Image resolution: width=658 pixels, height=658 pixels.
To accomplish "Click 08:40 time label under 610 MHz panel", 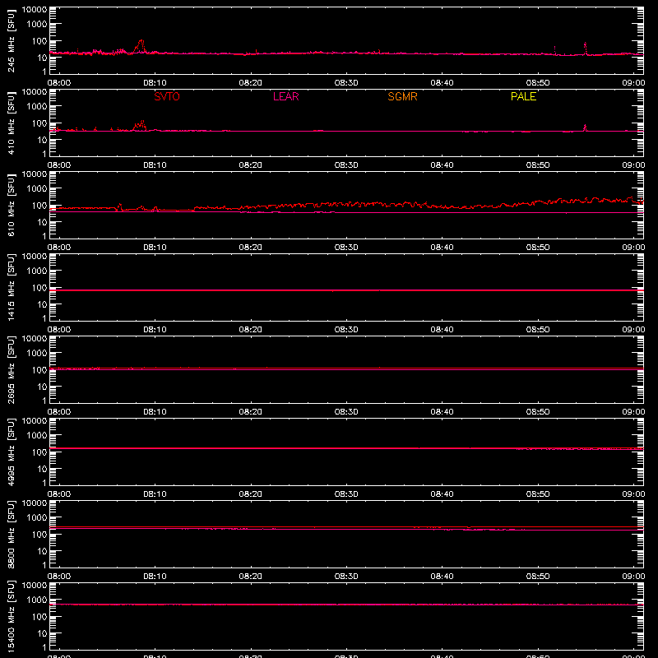I will pyautogui.click(x=442, y=248).
